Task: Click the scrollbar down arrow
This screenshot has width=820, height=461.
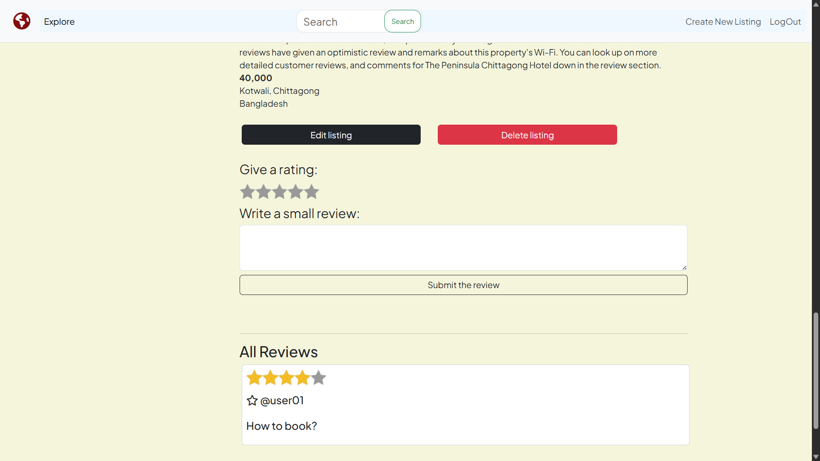Action: click(x=816, y=457)
